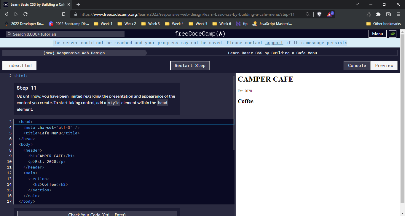Click the Check Your Code button
This screenshot has height=216, width=405.
click(97, 214)
